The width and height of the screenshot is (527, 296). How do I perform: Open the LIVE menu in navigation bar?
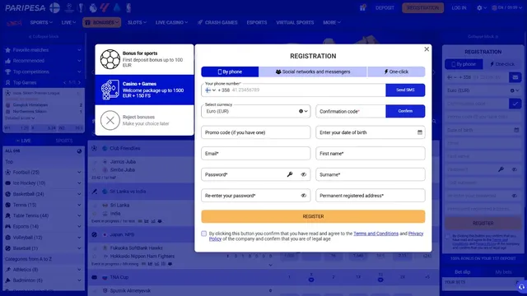(x=68, y=22)
